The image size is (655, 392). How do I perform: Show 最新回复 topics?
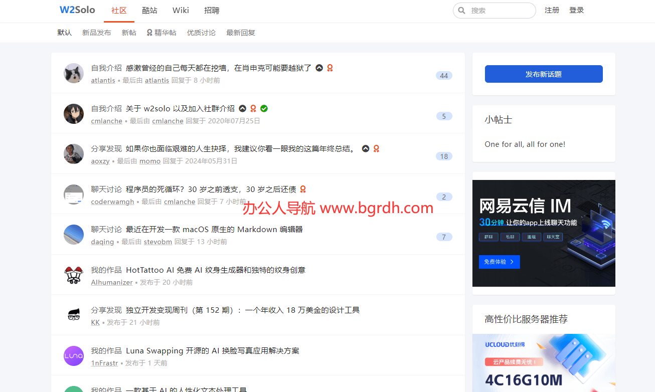point(241,33)
